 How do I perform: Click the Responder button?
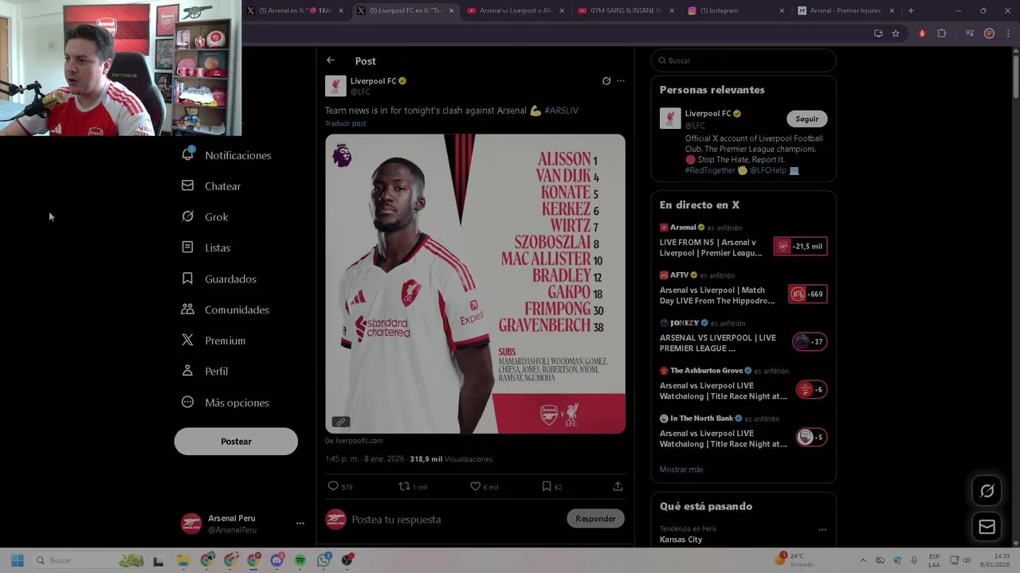coord(595,519)
